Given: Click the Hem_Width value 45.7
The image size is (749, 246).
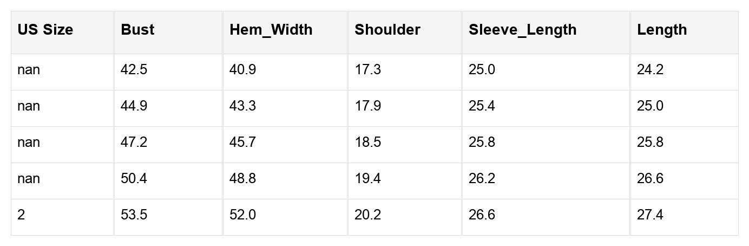Looking at the screenshot, I should point(242,143).
